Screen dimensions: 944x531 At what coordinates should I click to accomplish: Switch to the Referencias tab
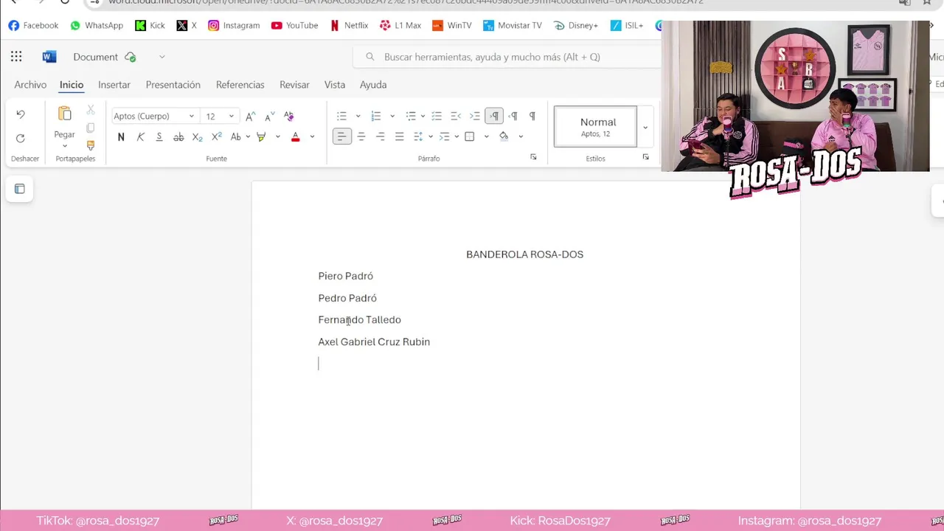[x=240, y=85]
